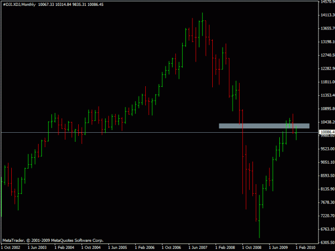
Task: Click the long red October 2008 crash bar
Action: tap(243, 152)
